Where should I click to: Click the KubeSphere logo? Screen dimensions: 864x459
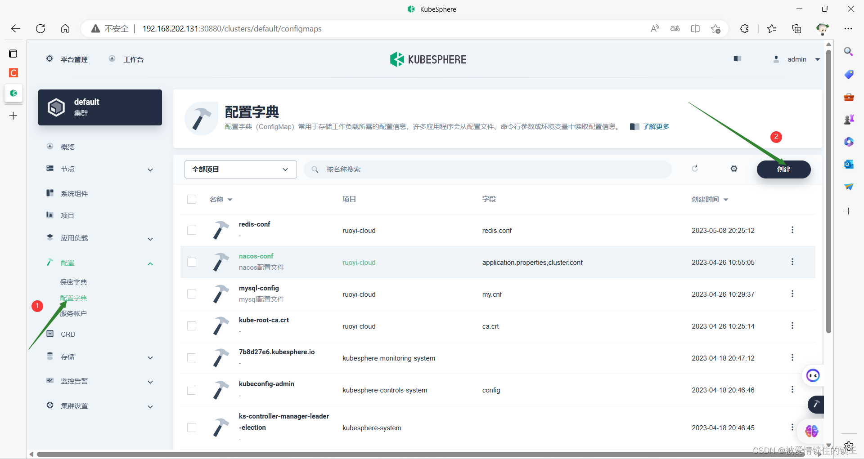click(x=428, y=59)
